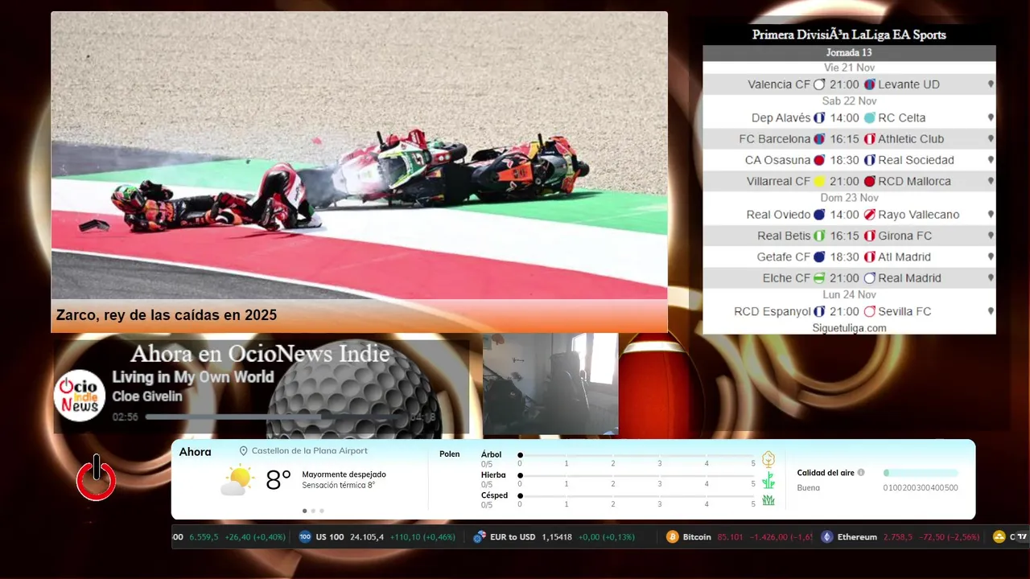Click the Villarreal CF yellow crest
Screen dimensions: 1030x579
pos(819,182)
